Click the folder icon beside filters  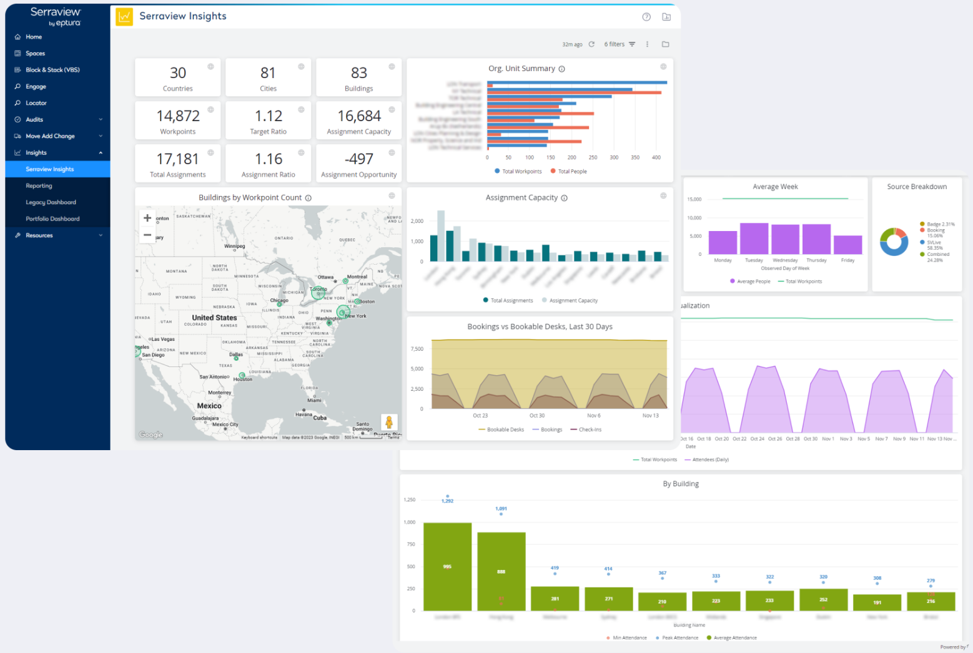(x=665, y=44)
